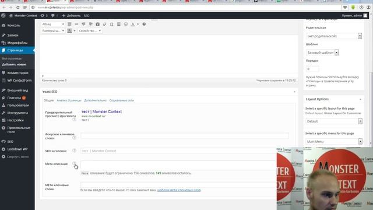Collapse the Yoast SEO panel
The image size is (373, 210).
pyautogui.click(x=294, y=92)
